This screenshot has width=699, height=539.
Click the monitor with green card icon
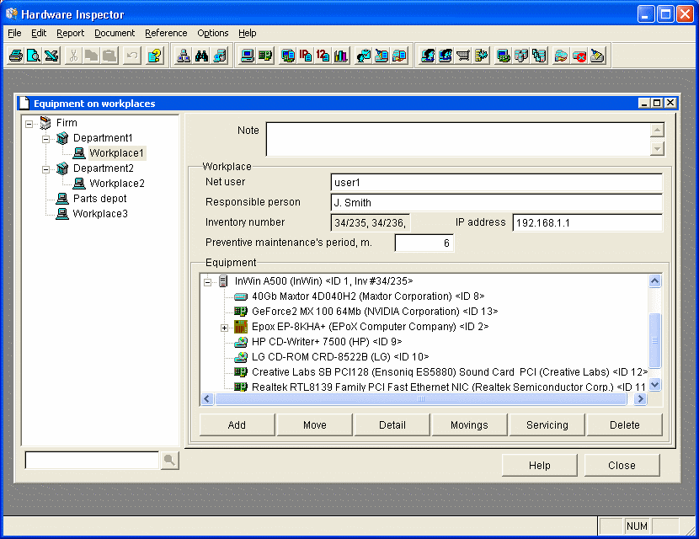pos(504,56)
